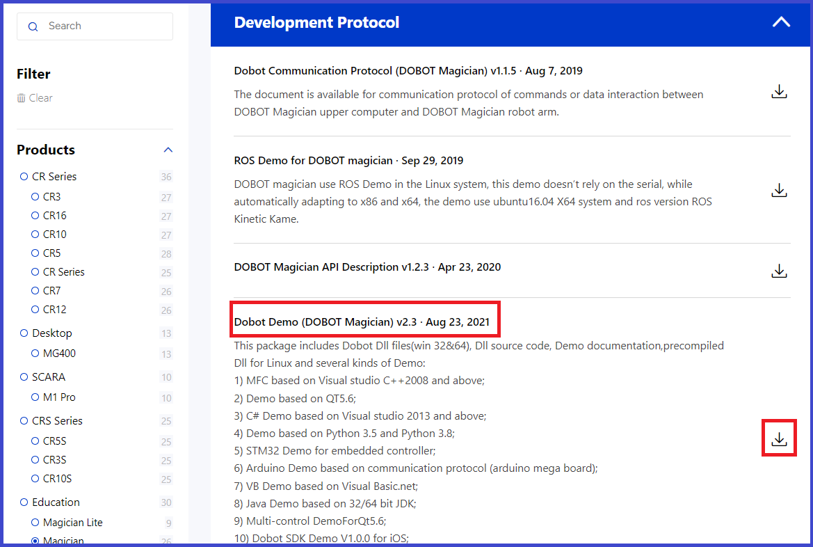Image resolution: width=813 pixels, height=547 pixels.
Task: Download the ROS Demo for DOBOT magician
Action: tap(779, 189)
